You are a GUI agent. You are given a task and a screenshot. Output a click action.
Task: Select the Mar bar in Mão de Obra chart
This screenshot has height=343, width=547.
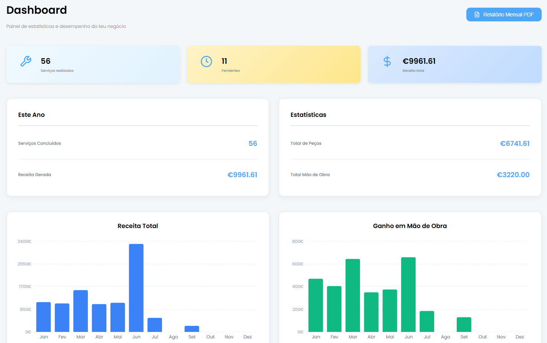[x=353, y=296]
